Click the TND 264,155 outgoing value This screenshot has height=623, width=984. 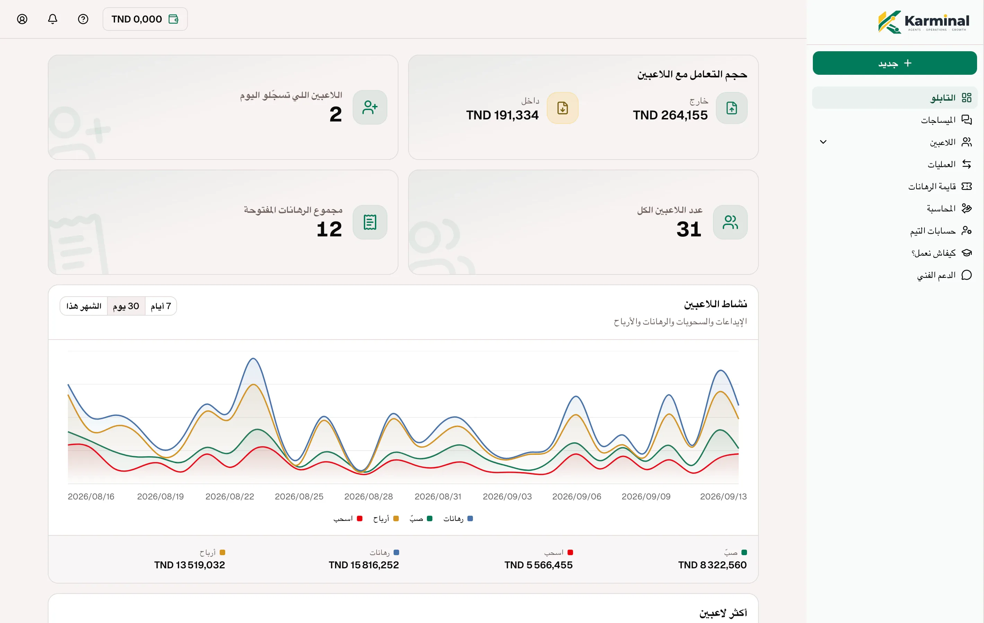click(x=670, y=115)
